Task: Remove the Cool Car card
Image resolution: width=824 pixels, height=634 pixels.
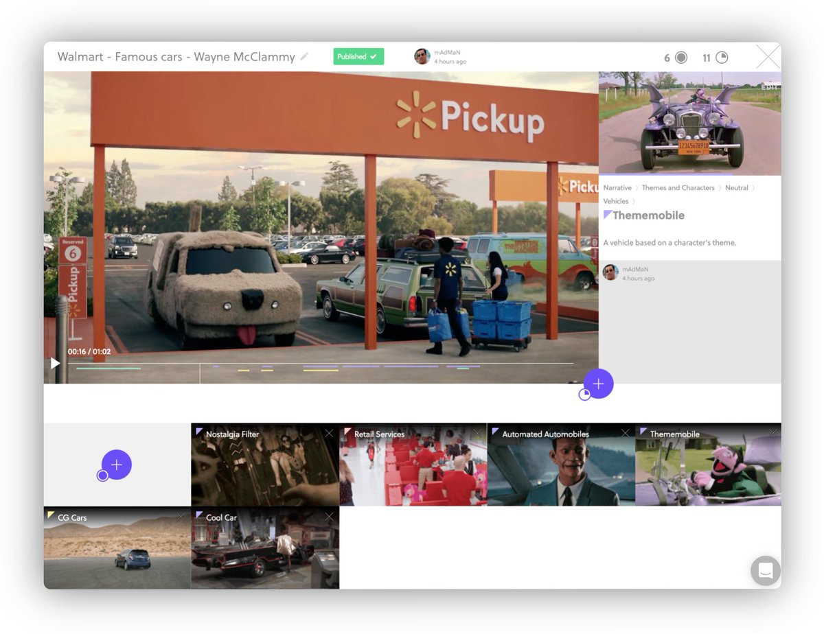Action: click(329, 517)
